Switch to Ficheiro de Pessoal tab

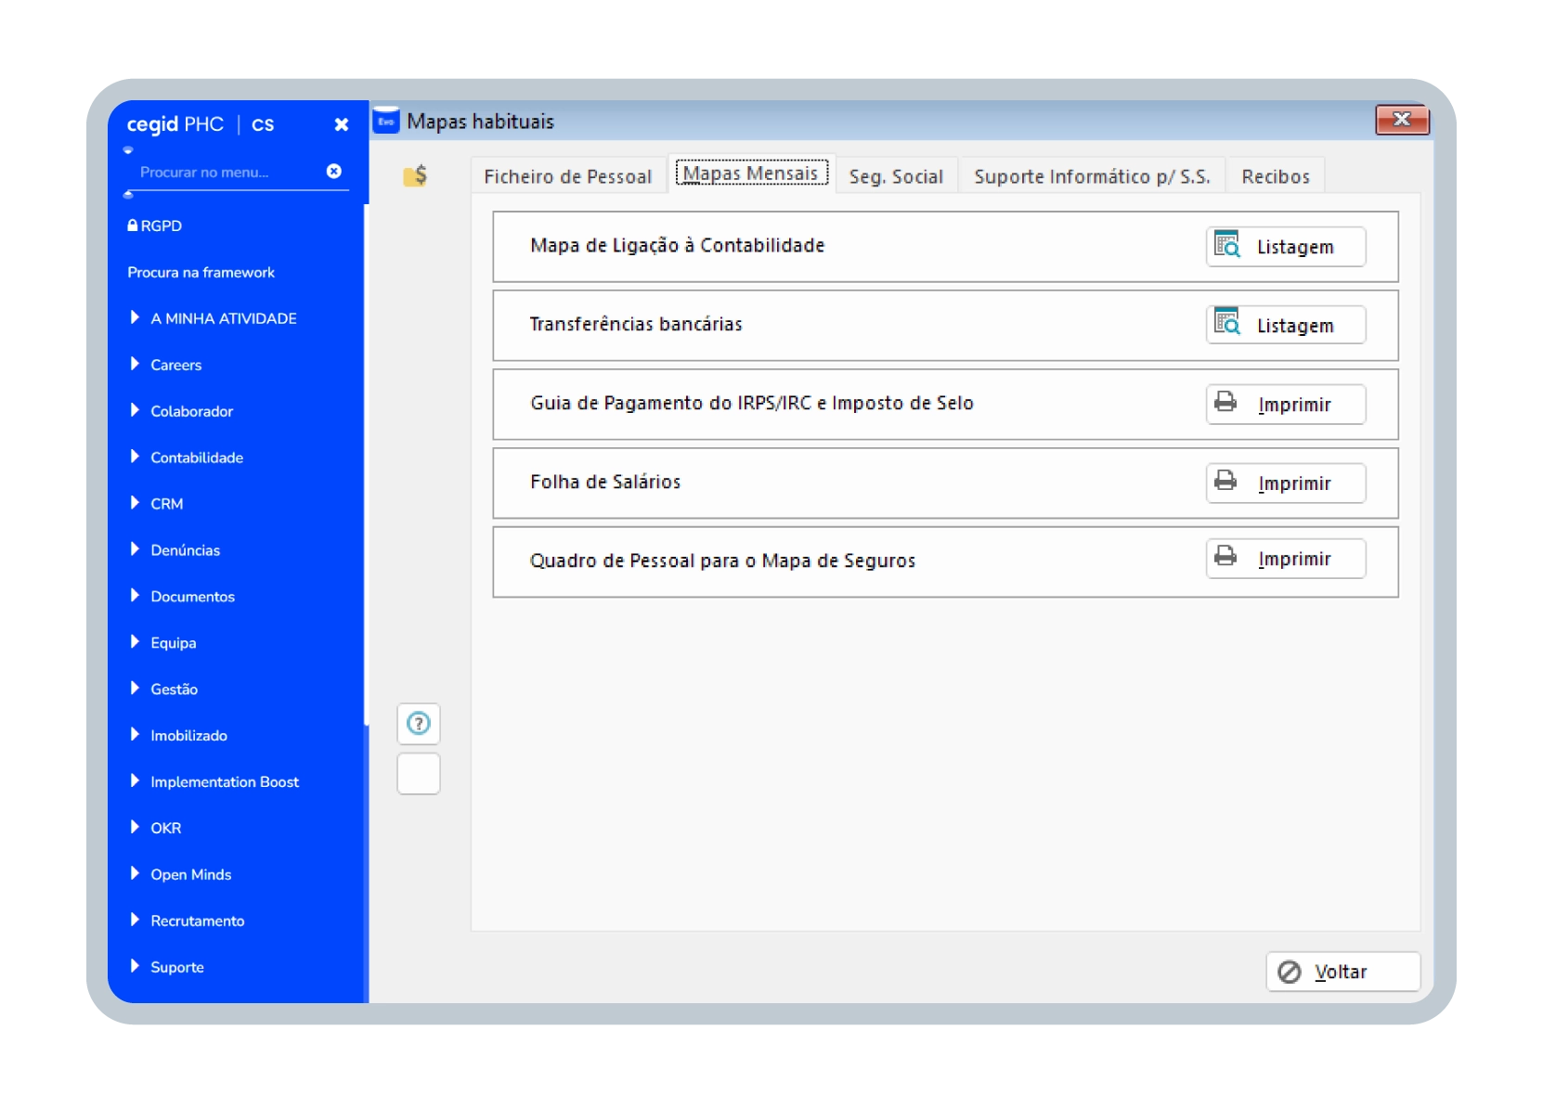pos(568,176)
